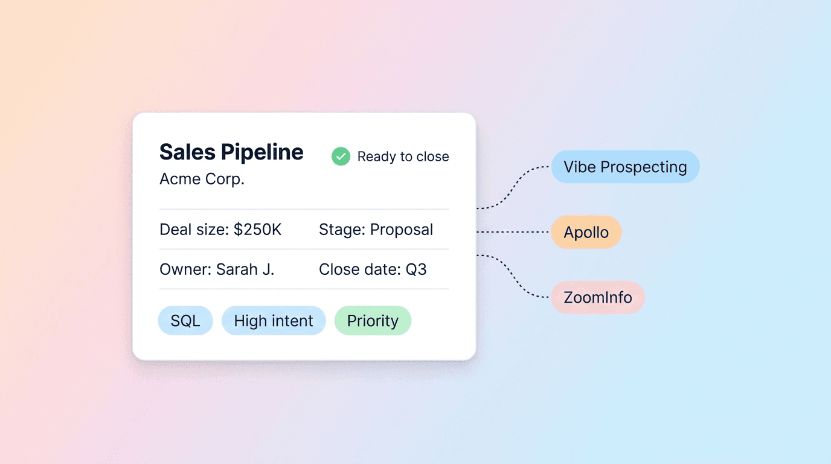831x464 pixels.
Task: Open the Acme Corp. company name
Action: point(202,179)
